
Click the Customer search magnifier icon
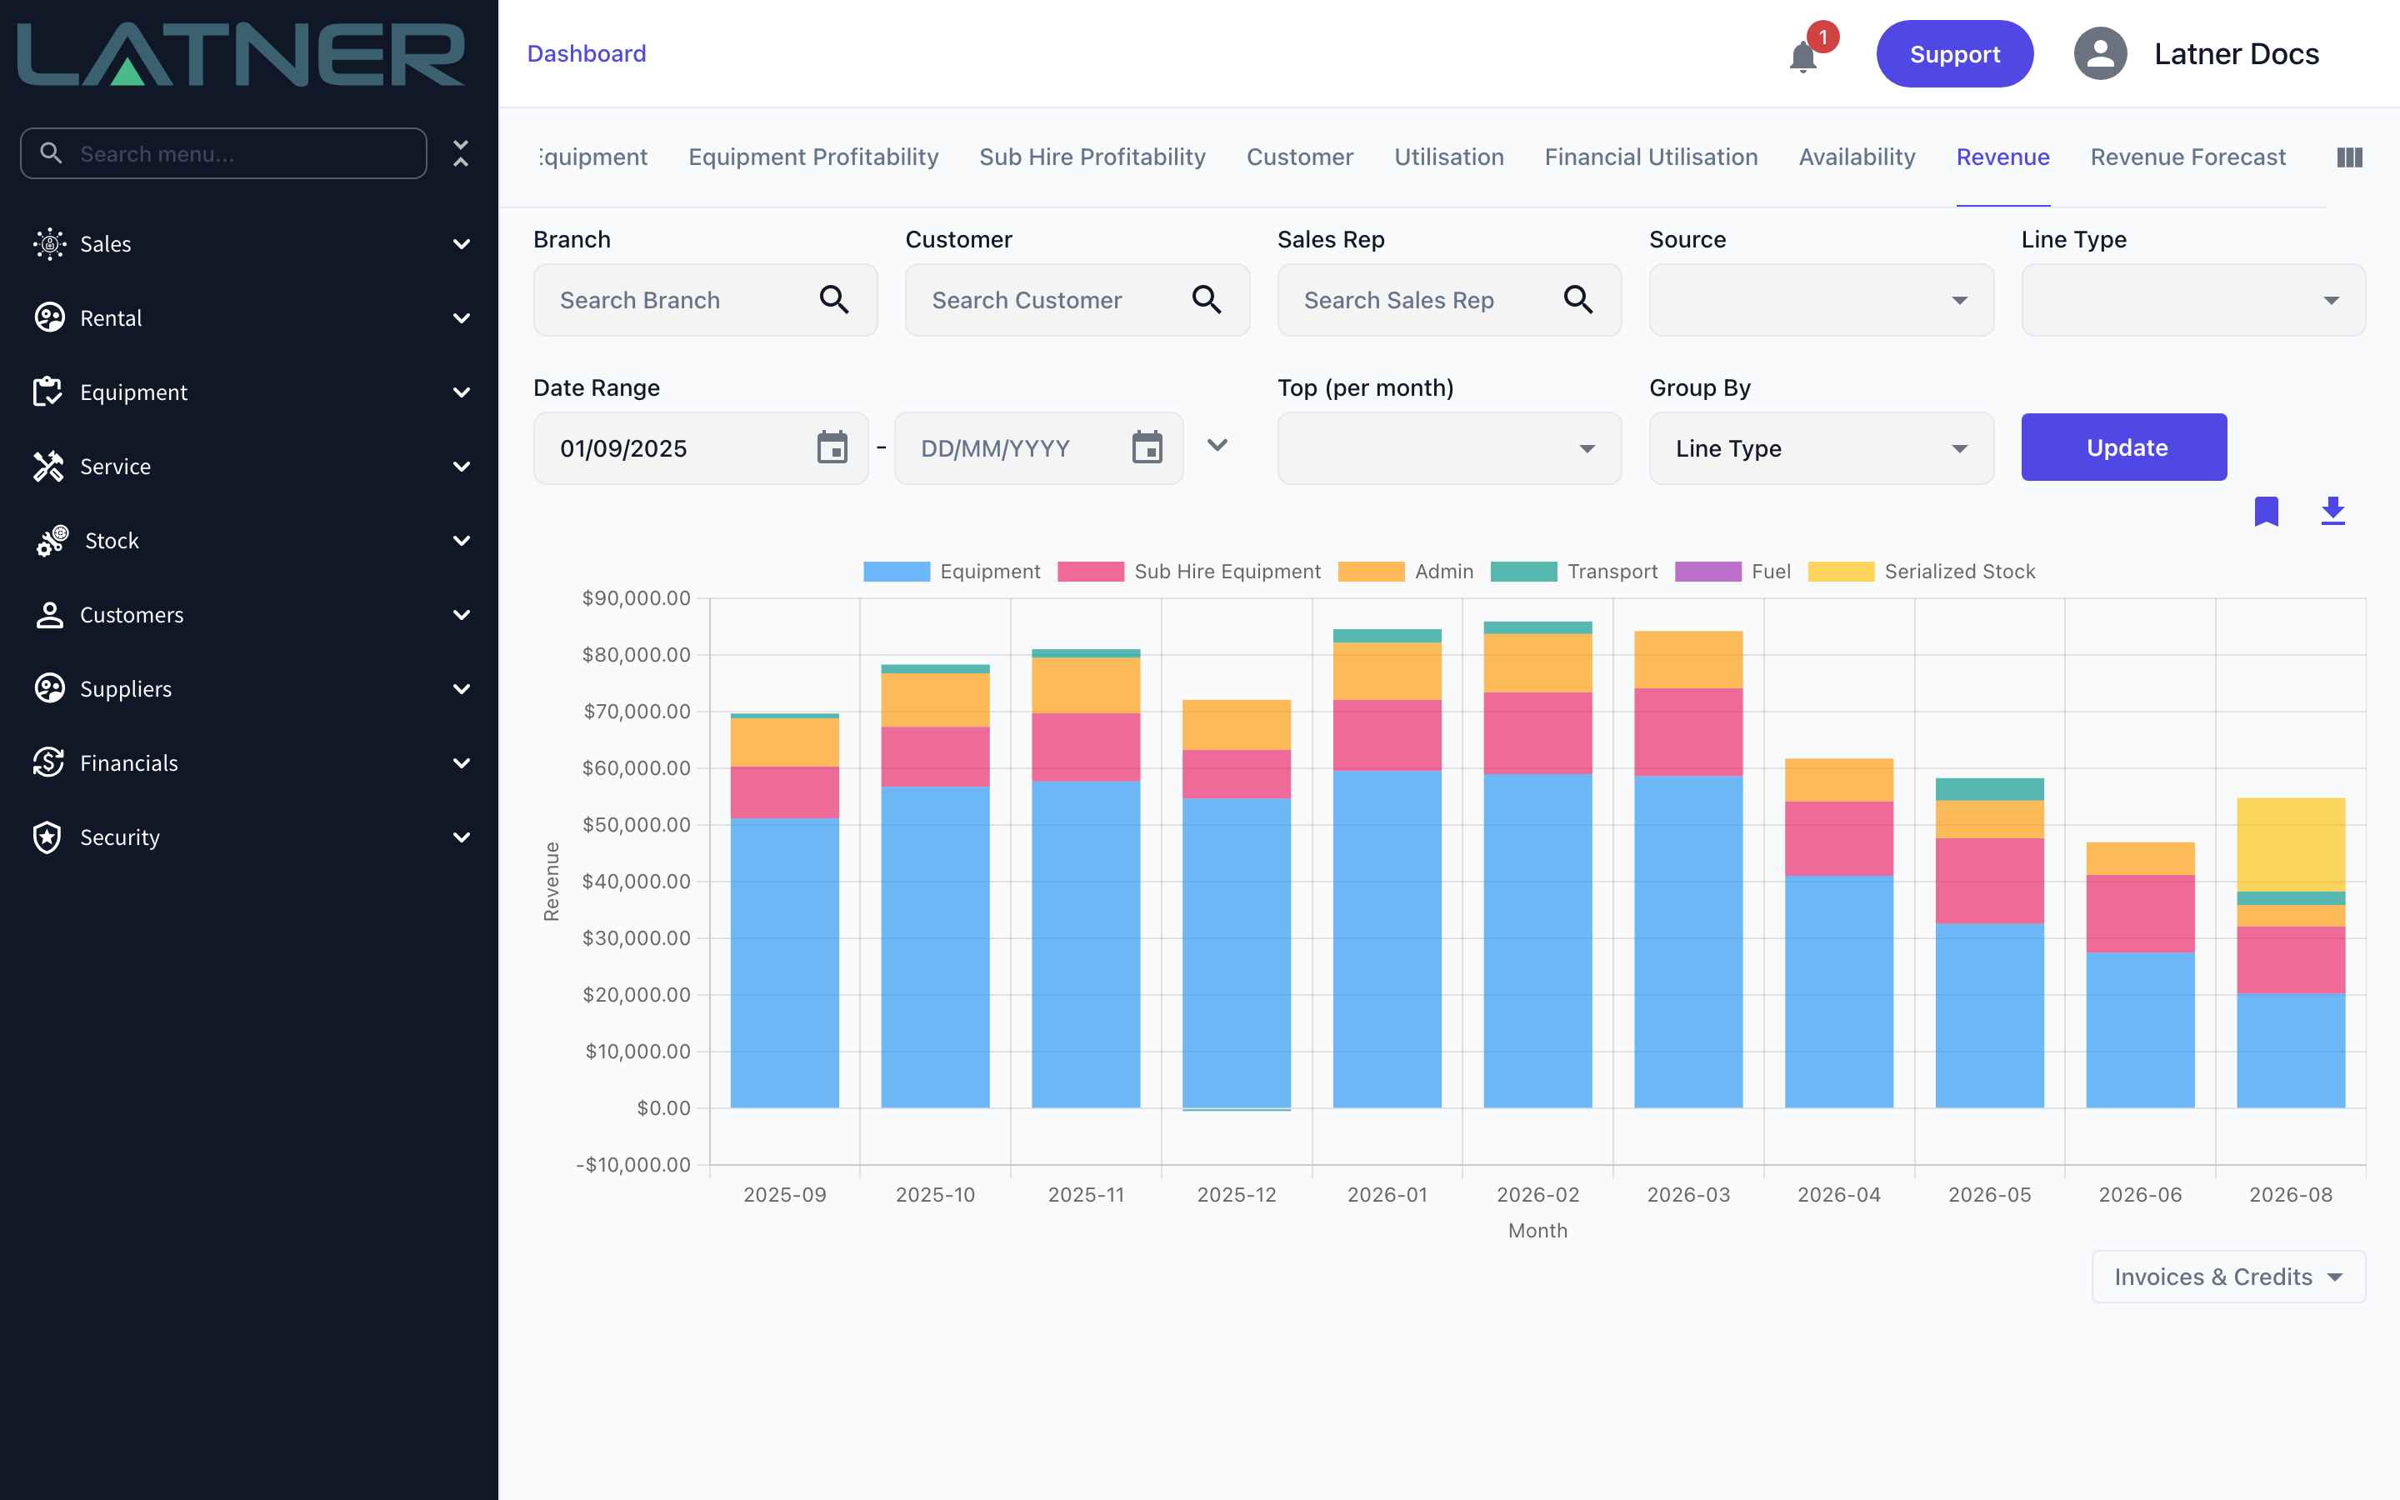click(x=1206, y=300)
